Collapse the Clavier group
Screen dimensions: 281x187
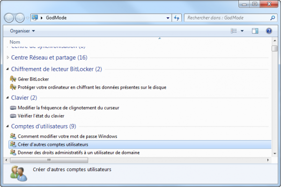7,97
